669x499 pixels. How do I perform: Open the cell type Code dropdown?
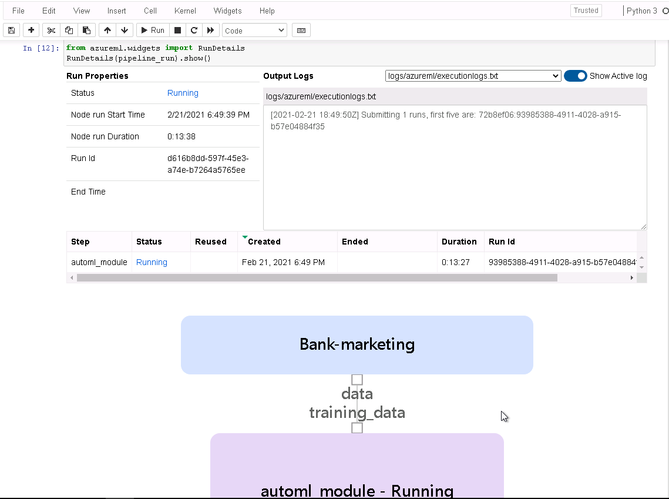[255, 31]
